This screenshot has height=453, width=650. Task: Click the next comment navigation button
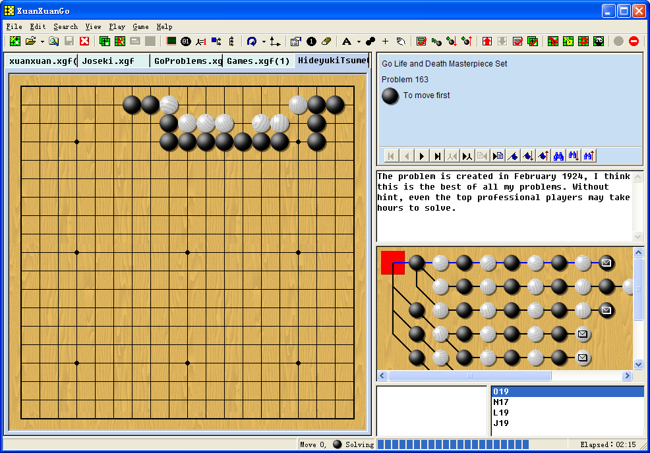click(498, 156)
